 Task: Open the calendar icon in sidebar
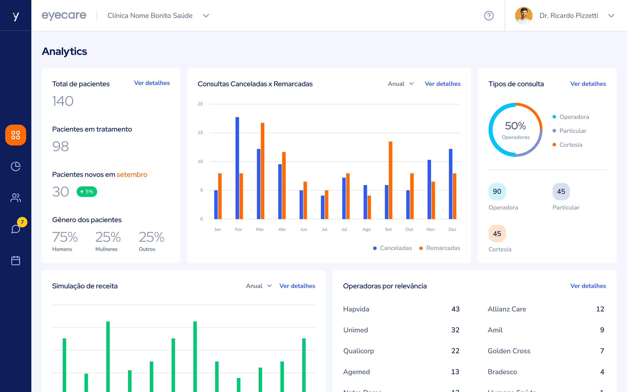click(x=16, y=260)
